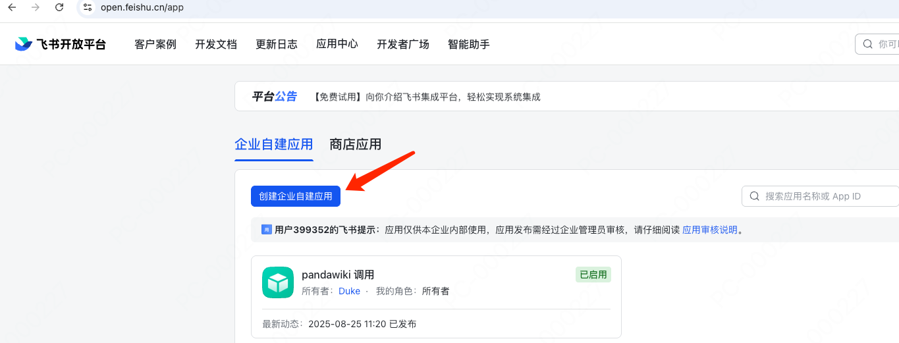Open site info icon beside the URL
The image size is (899, 343).
pyautogui.click(x=88, y=7)
